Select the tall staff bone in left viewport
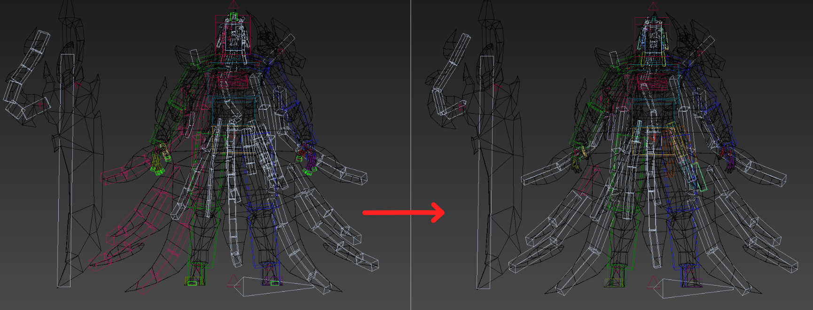The width and height of the screenshot is (813, 310). point(66,169)
